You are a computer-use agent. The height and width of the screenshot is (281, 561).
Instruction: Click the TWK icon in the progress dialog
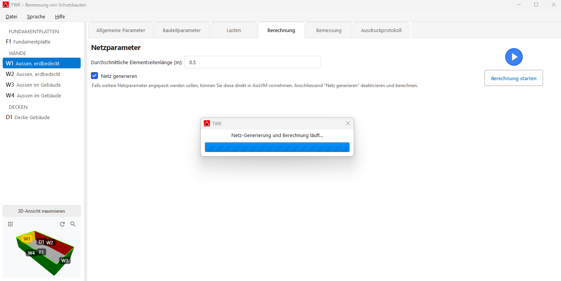pos(207,123)
